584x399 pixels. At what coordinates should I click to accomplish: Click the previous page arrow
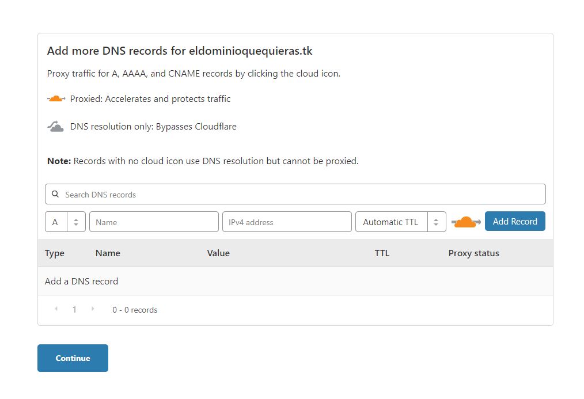point(56,309)
